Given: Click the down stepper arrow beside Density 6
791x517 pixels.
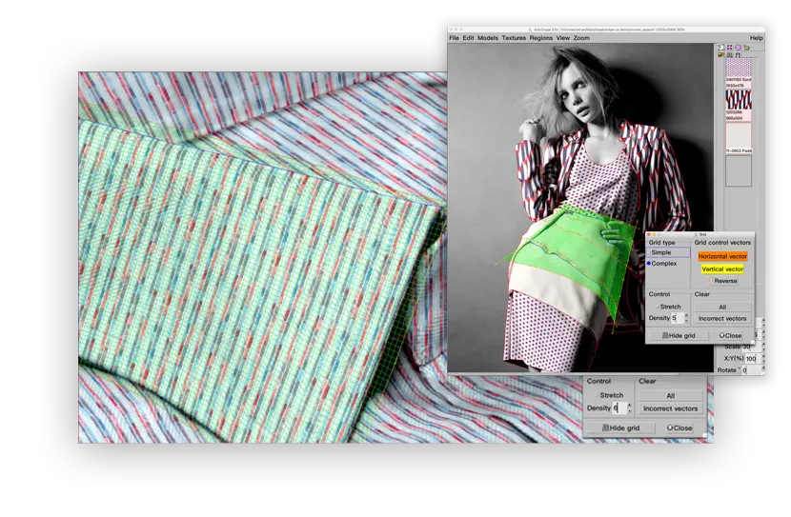Looking at the screenshot, I should click(629, 411).
